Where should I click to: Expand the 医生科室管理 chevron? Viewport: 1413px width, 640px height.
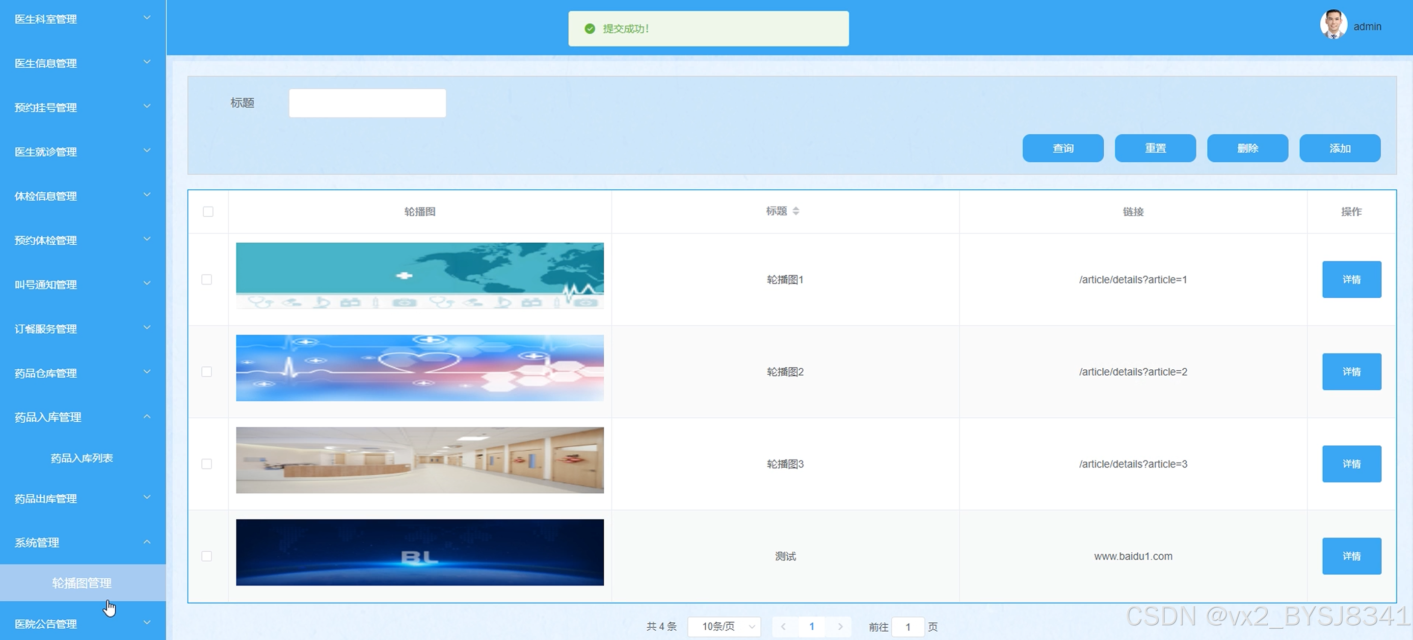(147, 18)
